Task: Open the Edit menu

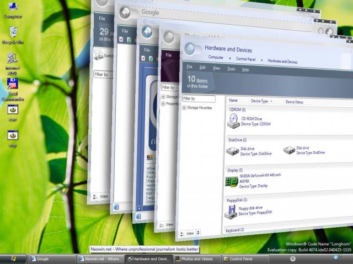Action: pos(202,67)
